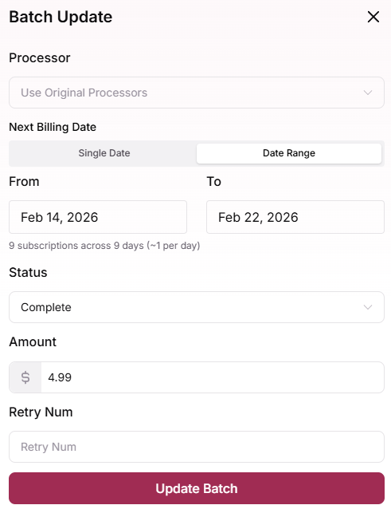Image resolution: width=391 pixels, height=509 pixels.
Task: Click the Processor dropdown chevron arrow
Action: coord(368,93)
